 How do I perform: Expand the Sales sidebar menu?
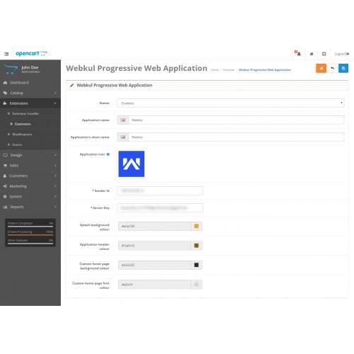pos(30,166)
